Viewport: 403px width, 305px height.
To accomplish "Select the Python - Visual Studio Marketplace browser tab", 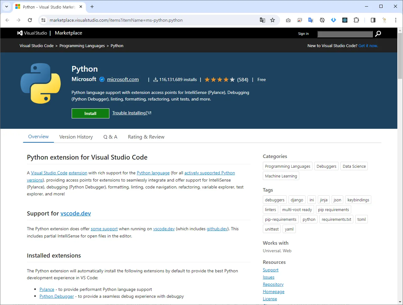I will point(50,7).
